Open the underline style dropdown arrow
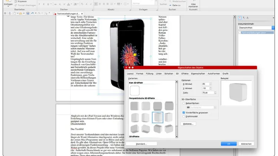Screen dimensions: 278x156 coord(51,4)
